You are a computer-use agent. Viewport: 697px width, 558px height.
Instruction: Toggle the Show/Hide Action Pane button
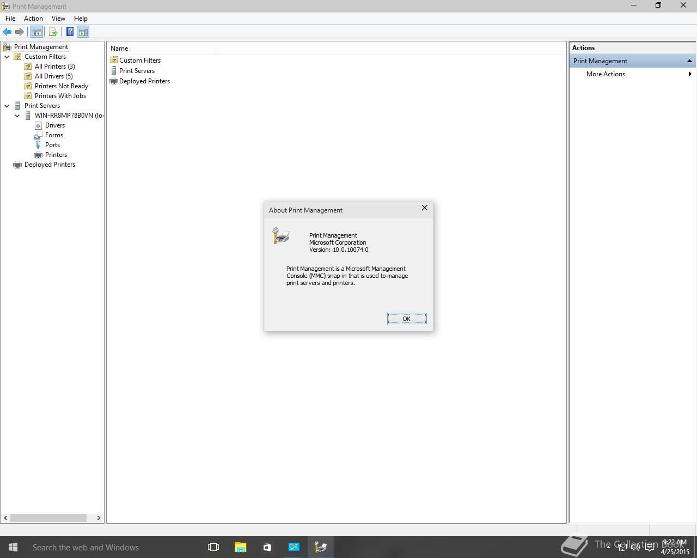click(83, 32)
